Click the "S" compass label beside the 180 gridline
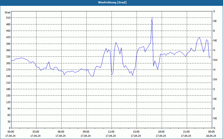Viewport: 223px width, 139px height. click(214, 89)
